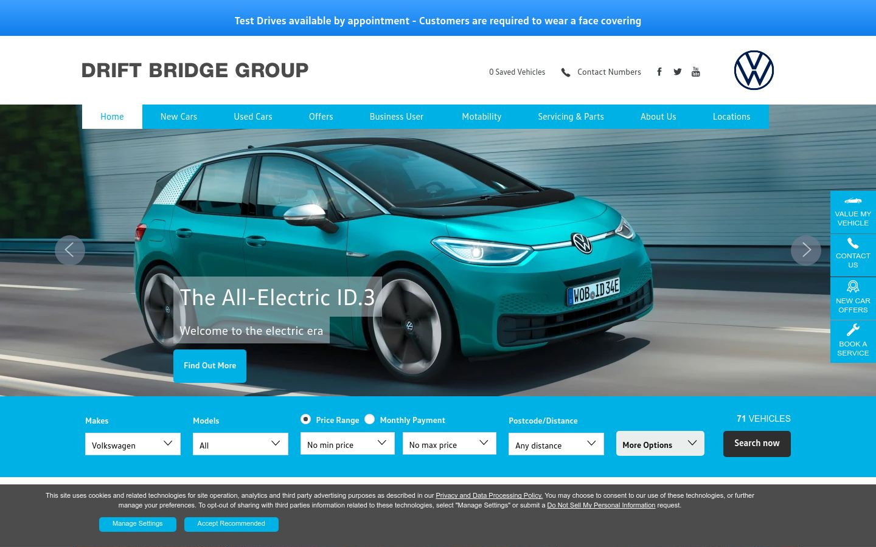Open the Any distance dropdown
876x547 pixels.
click(x=556, y=444)
